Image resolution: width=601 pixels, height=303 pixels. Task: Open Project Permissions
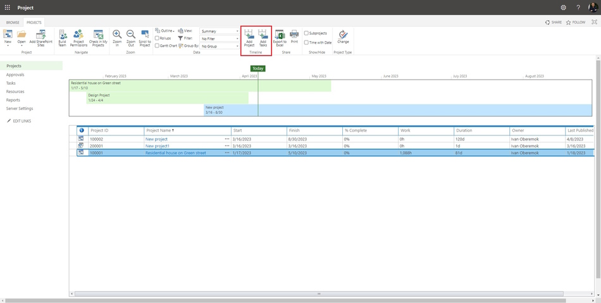[x=78, y=39]
